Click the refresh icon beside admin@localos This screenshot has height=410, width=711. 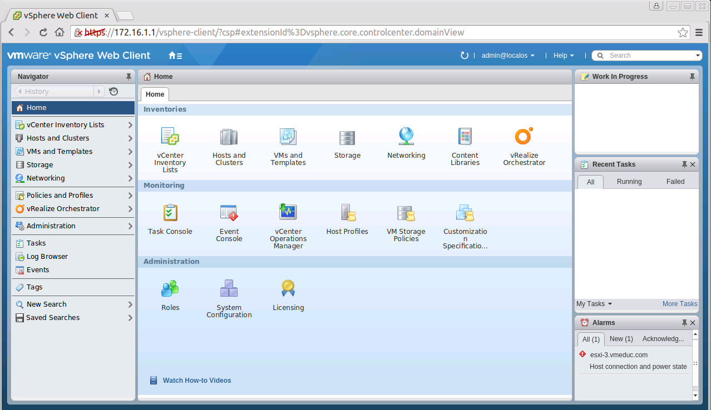tap(465, 55)
